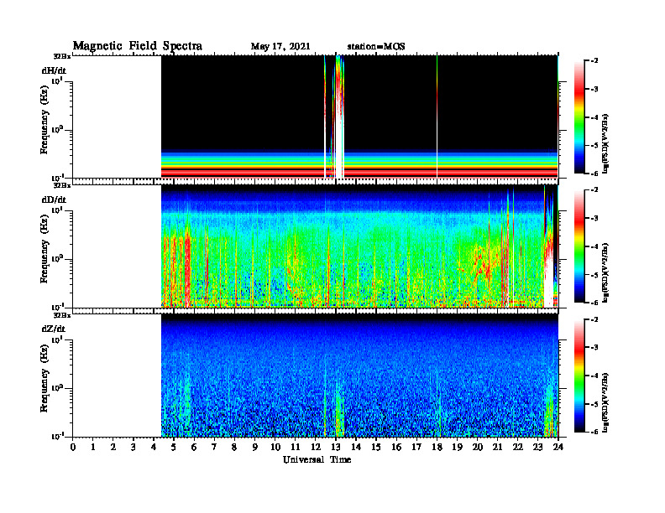
Task: Click the dD/dt panel label
Action: (x=54, y=200)
